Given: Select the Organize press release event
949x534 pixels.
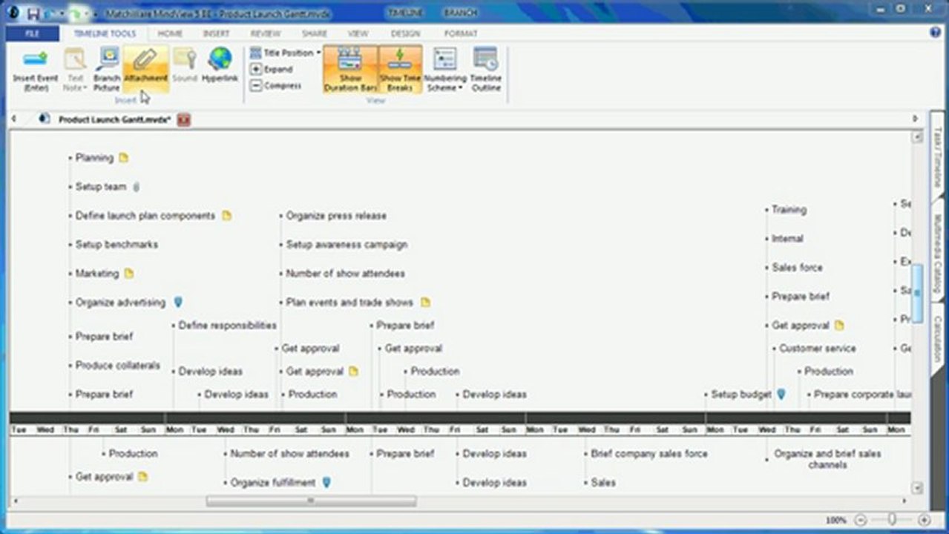Looking at the screenshot, I should click(336, 216).
